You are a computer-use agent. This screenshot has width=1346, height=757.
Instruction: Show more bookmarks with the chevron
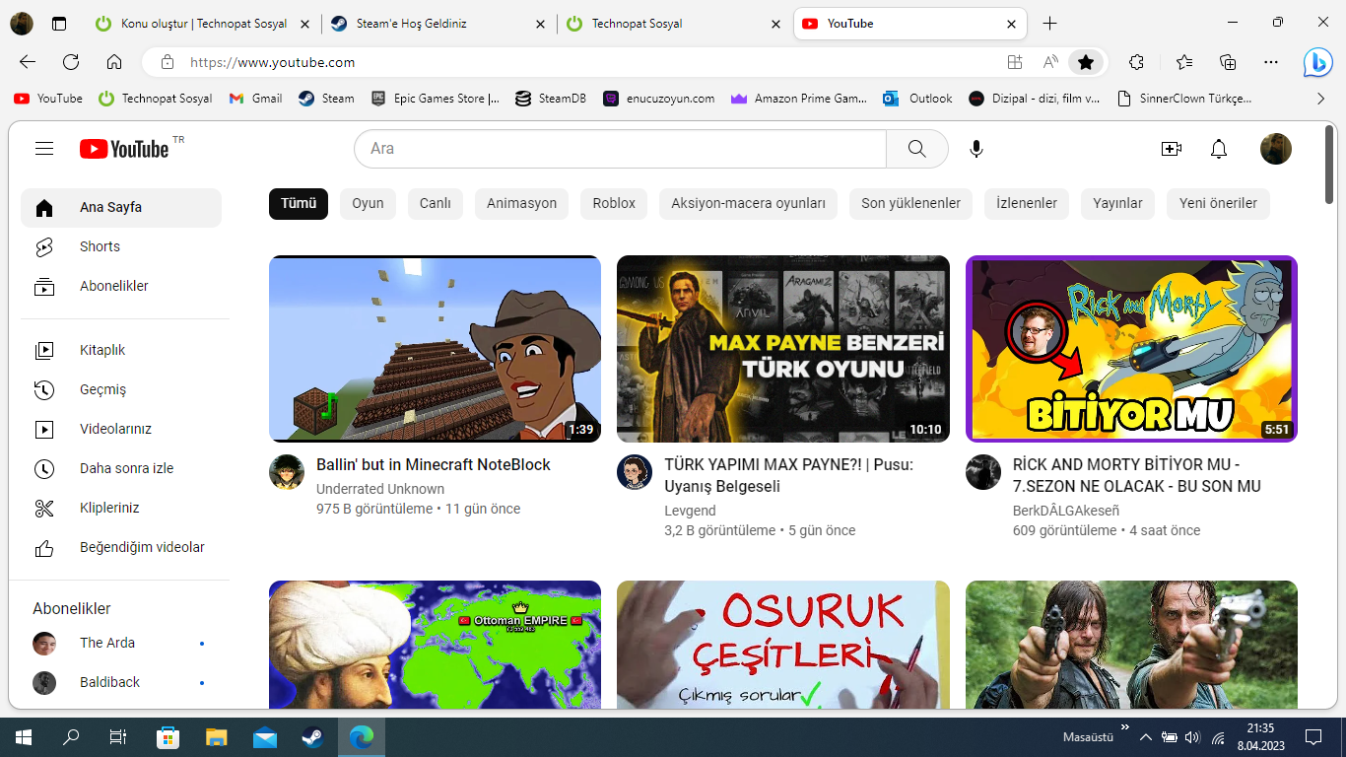pyautogui.click(x=1321, y=99)
